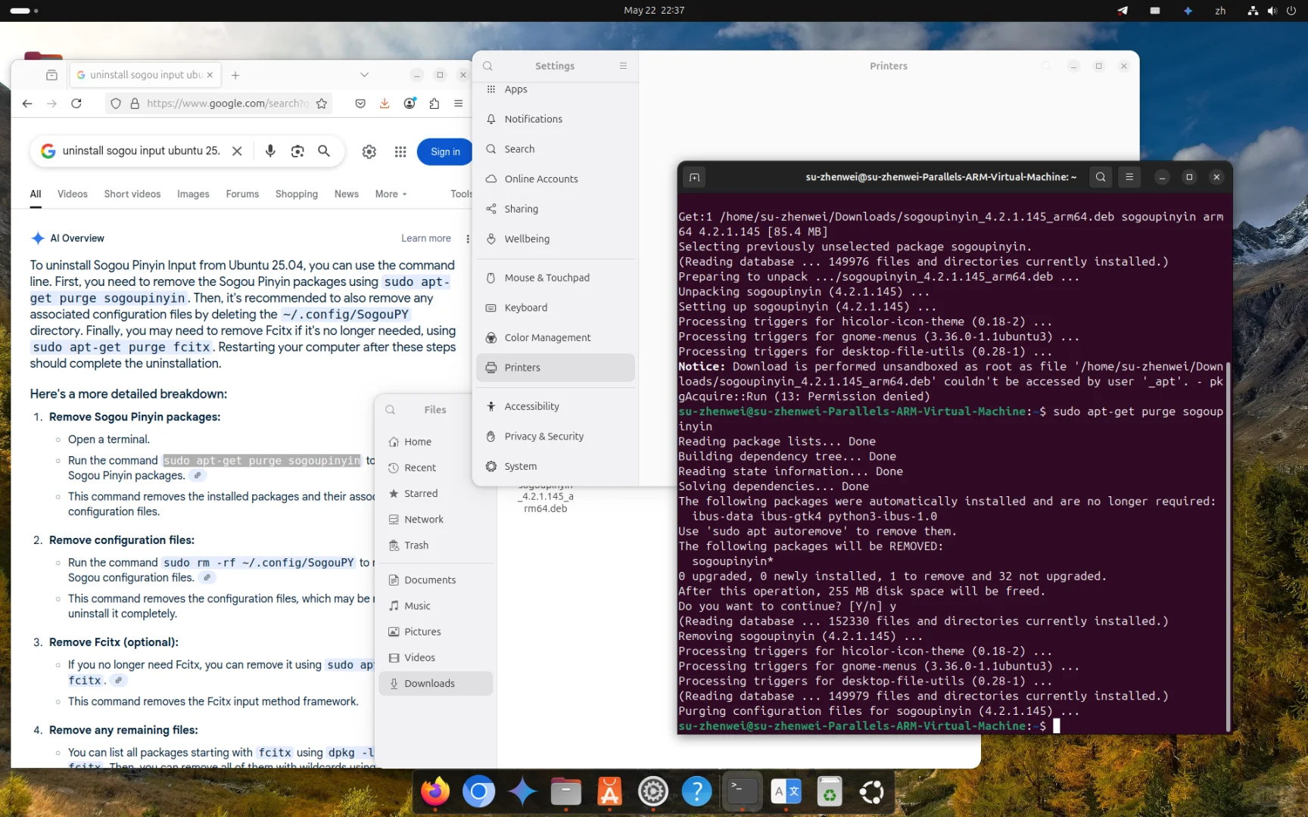Click the zh input indicator in top bar
1308x817 pixels.
[x=1221, y=11]
